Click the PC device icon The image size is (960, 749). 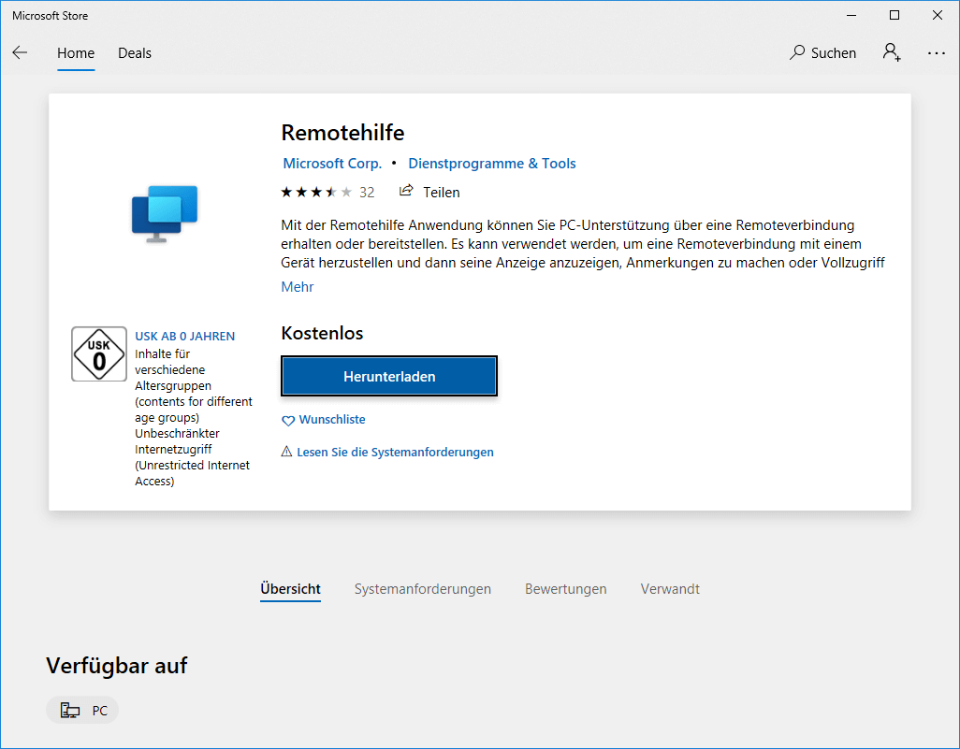click(x=69, y=709)
